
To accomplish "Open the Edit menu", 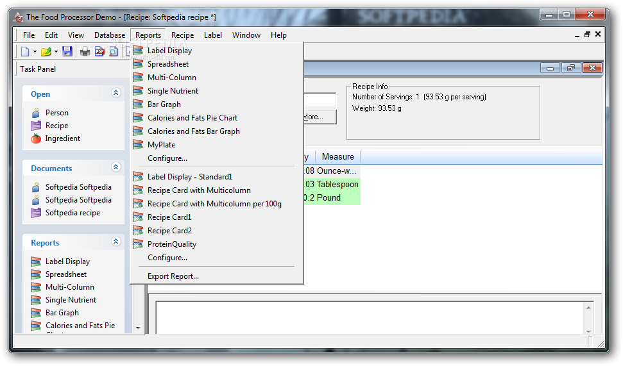I will (x=51, y=35).
